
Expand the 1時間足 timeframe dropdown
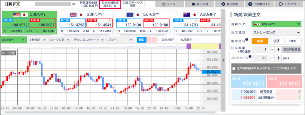pyautogui.click(x=37, y=40)
